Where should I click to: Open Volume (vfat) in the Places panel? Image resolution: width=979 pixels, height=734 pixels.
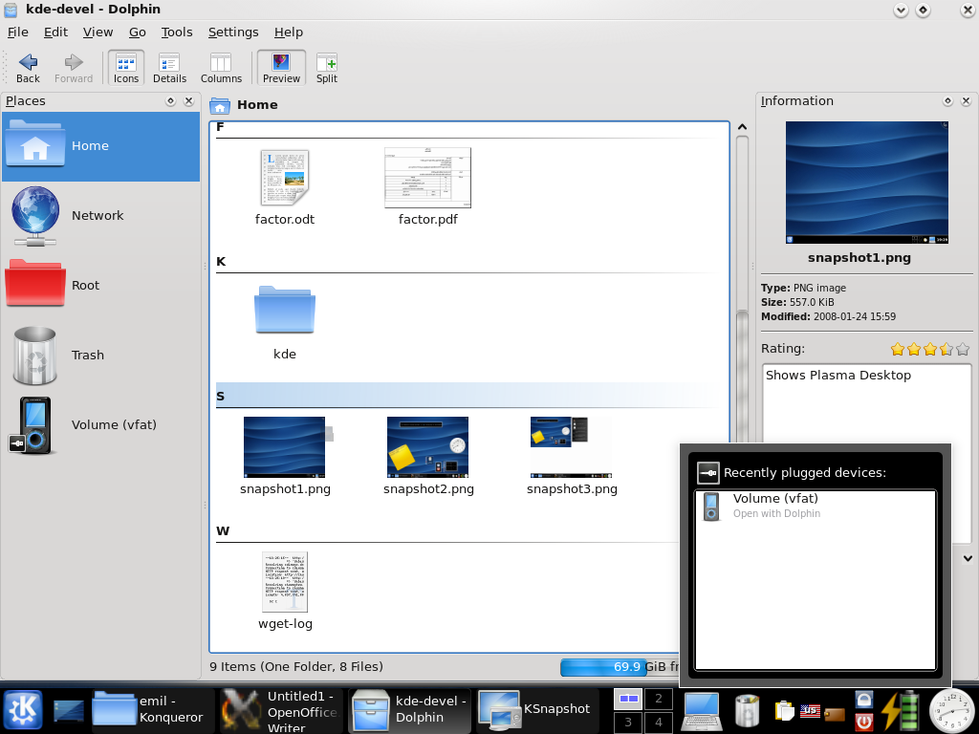point(100,425)
